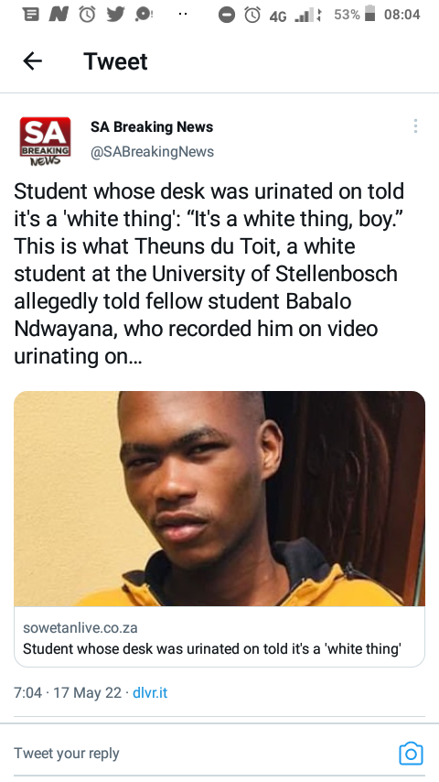The width and height of the screenshot is (439, 782).
Task: Open the sowetanlive.co.za link card title
Action: click(x=212, y=648)
